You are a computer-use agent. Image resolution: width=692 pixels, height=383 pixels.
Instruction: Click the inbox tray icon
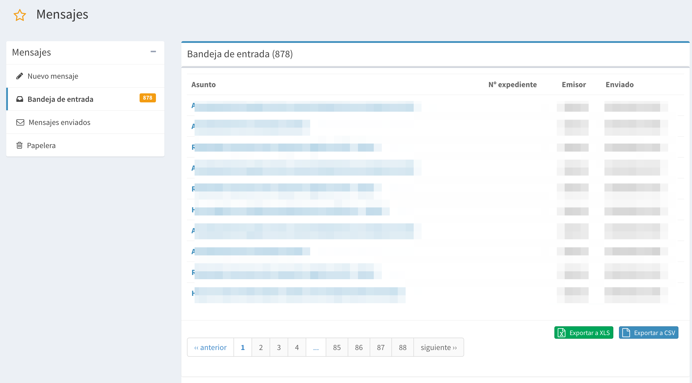(x=20, y=99)
